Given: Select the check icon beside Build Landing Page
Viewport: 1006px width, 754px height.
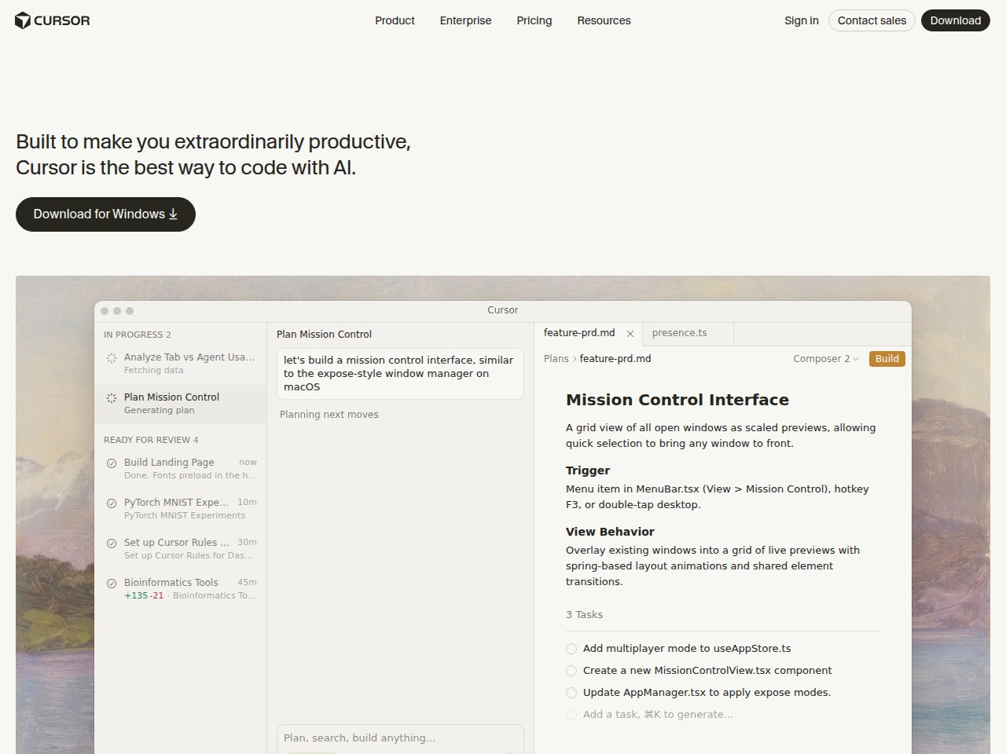Looking at the screenshot, I should point(111,463).
